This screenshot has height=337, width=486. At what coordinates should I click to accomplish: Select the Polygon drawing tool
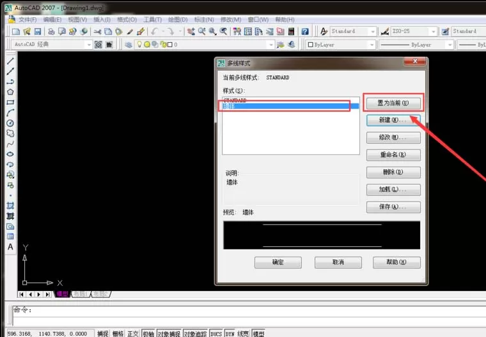tap(10, 92)
